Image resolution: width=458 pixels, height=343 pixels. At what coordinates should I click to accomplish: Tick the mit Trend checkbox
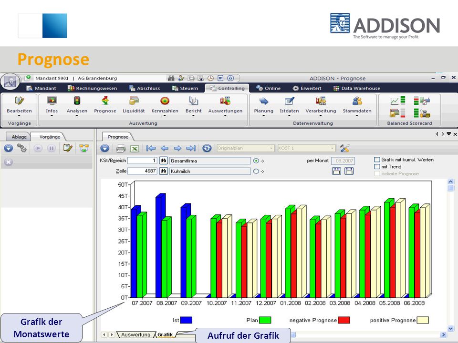click(377, 167)
